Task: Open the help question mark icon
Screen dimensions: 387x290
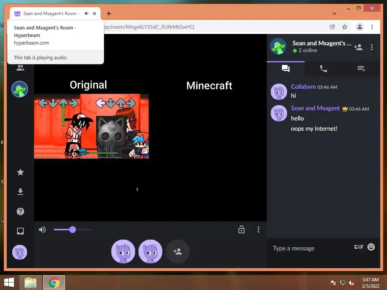Action: [x=20, y=211]
